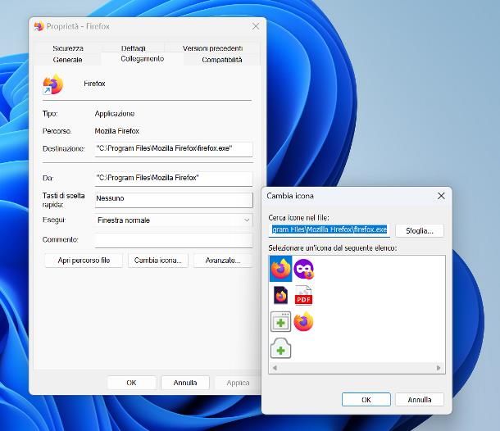Click the Applica button
This screenshot has height=431, width=500.
tap(238, 383)
